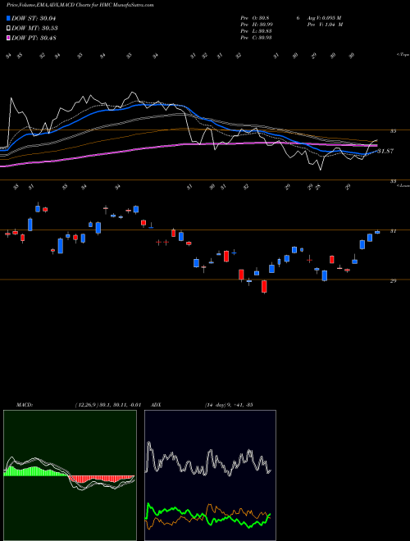Select the 'DOW PT: 30.48' legend label
410x541 pixels.
pyautogui.click(x=34, y=38)
